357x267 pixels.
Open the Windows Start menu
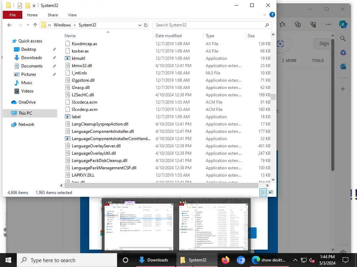coord(8,260)
